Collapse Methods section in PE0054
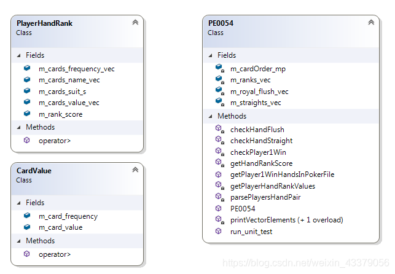The width and height of the screenshot is (395, 274). point(210,116)
